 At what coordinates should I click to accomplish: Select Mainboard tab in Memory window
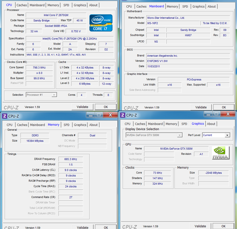point(37,125)
